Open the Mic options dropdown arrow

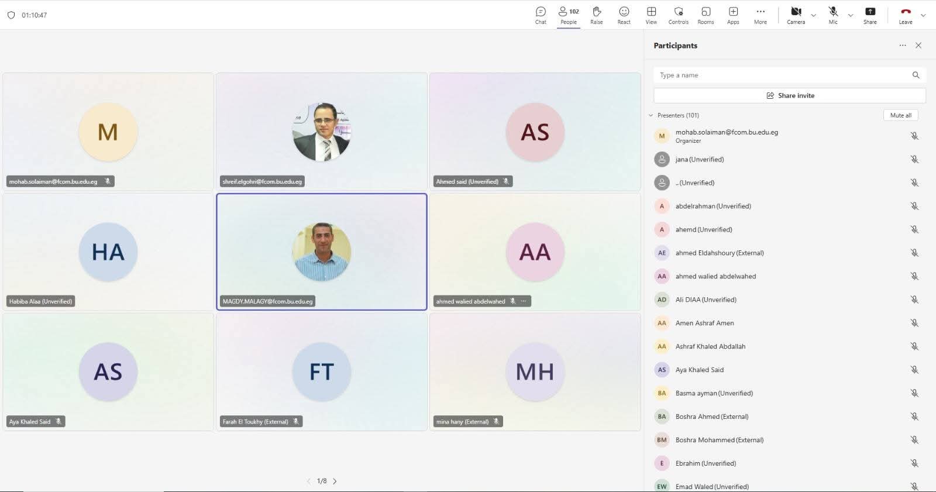[851, 15]
